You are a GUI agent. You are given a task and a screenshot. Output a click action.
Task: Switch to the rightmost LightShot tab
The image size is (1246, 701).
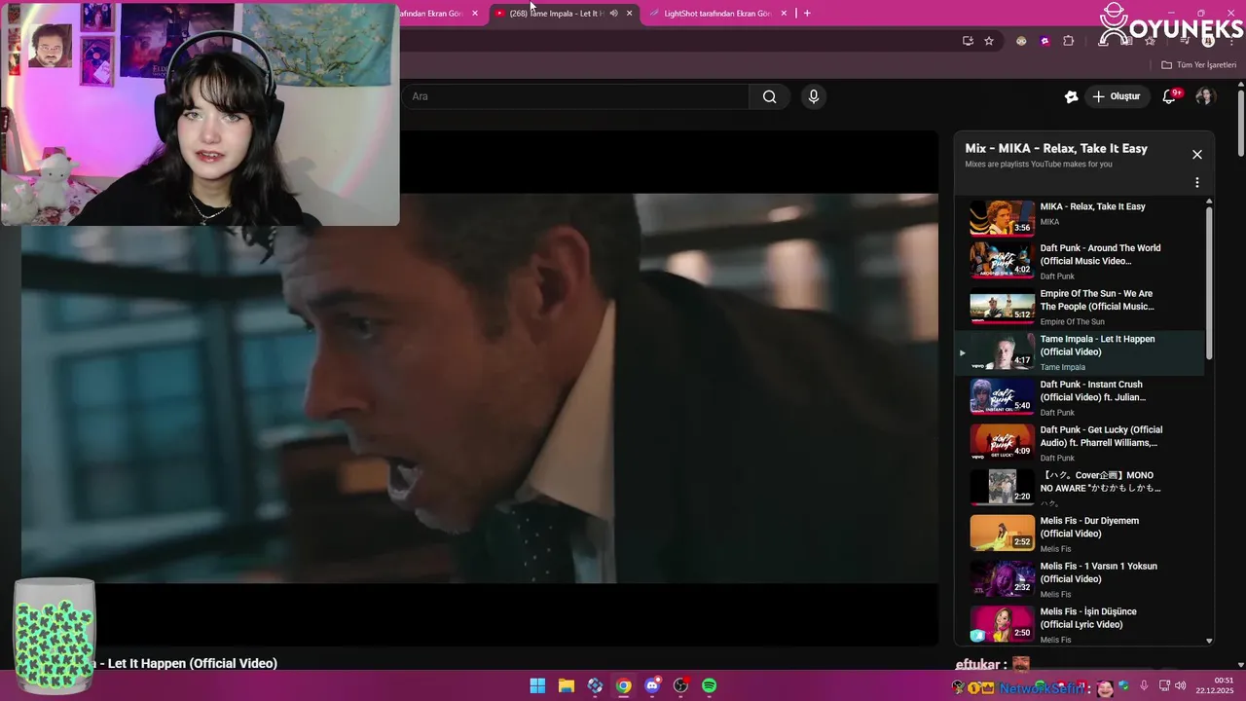click(718, 14)
